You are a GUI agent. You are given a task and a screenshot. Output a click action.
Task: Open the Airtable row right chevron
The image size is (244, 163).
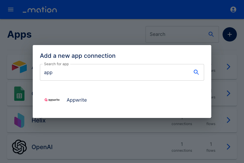point(228,67)
